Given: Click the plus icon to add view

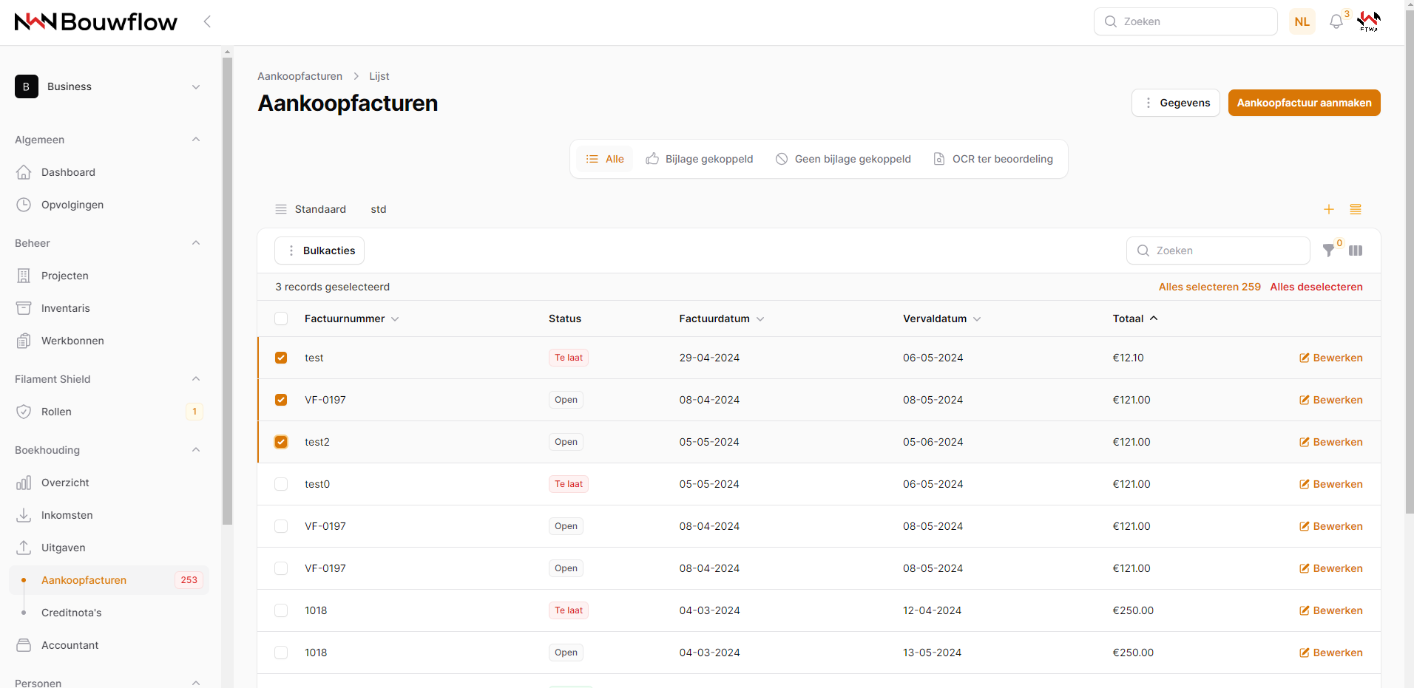Looking at the screenshot, I should click(1329, 209).
